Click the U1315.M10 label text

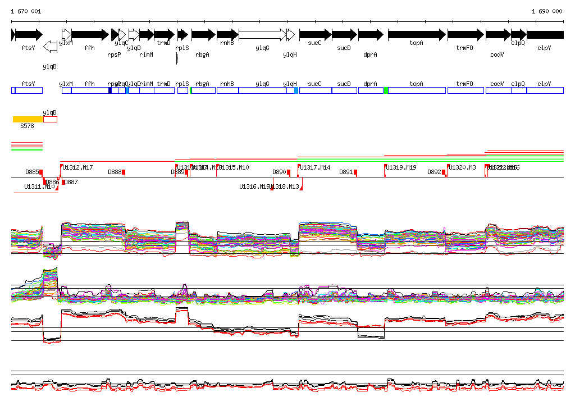[x=234, y=168]
